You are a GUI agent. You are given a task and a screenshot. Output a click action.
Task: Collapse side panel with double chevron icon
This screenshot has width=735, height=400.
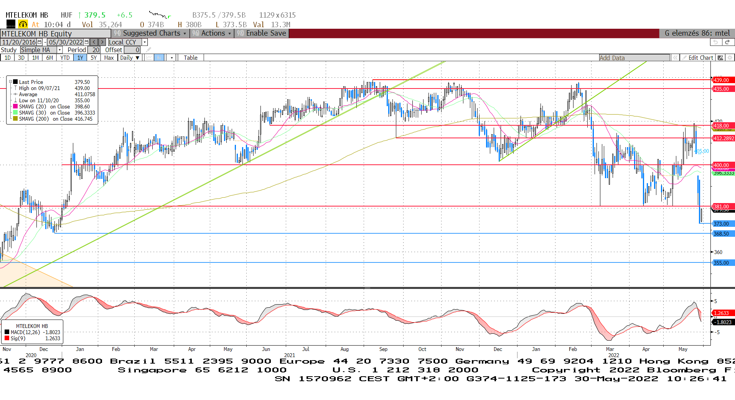(x=675, y=57)
